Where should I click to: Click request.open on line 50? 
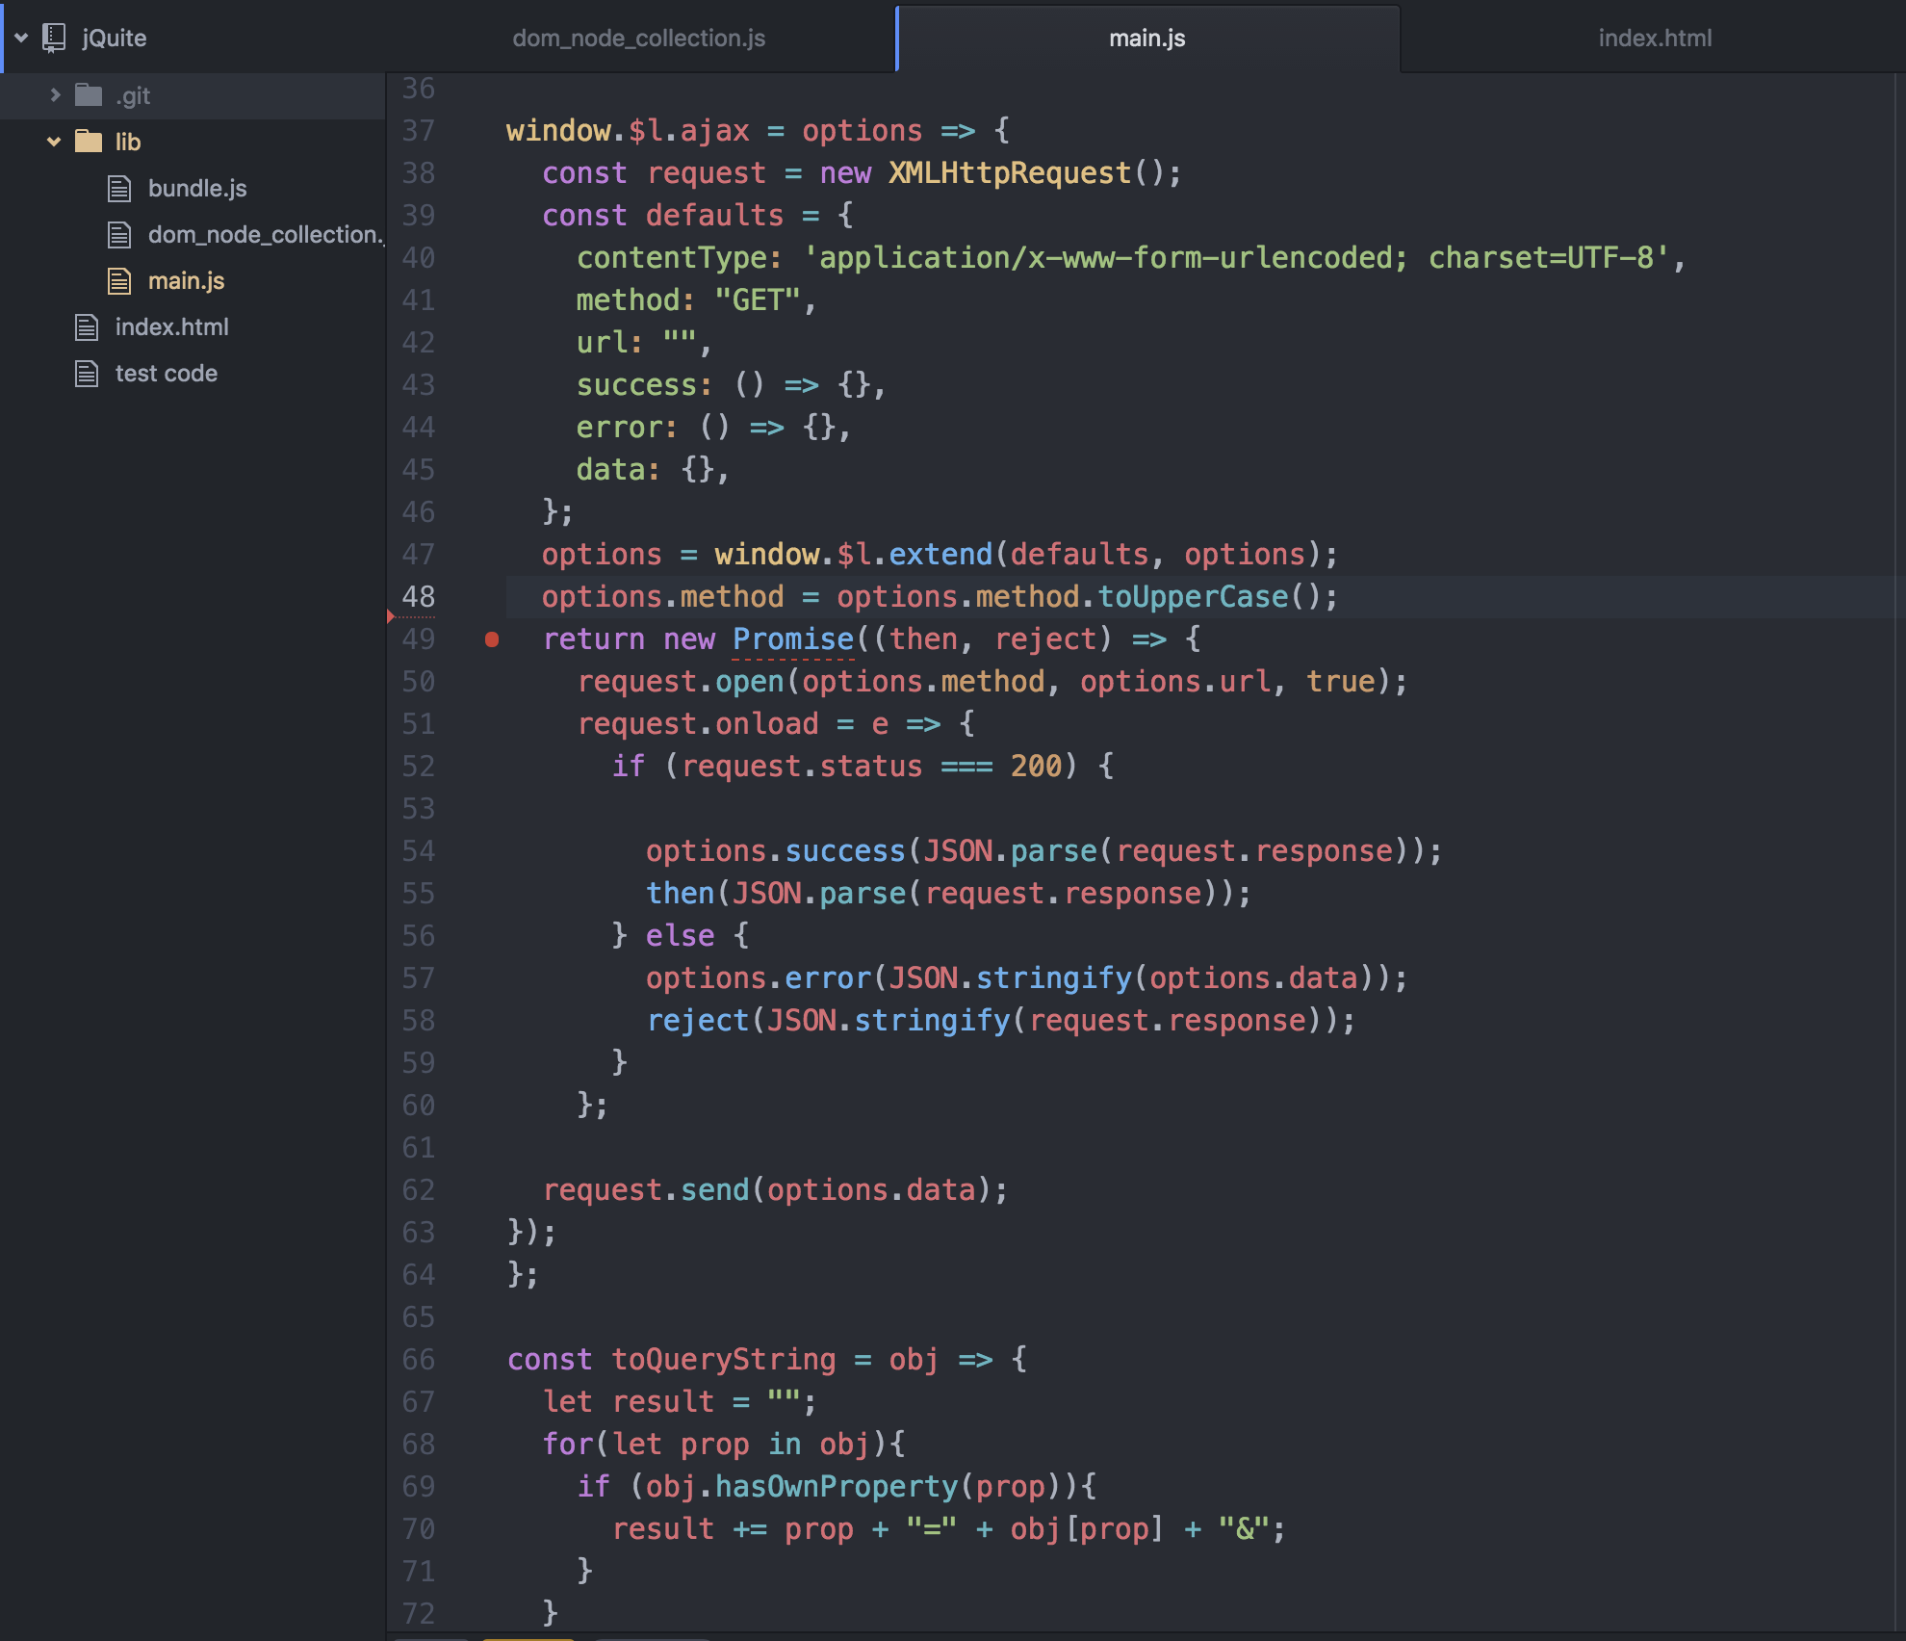pos(681,682)
